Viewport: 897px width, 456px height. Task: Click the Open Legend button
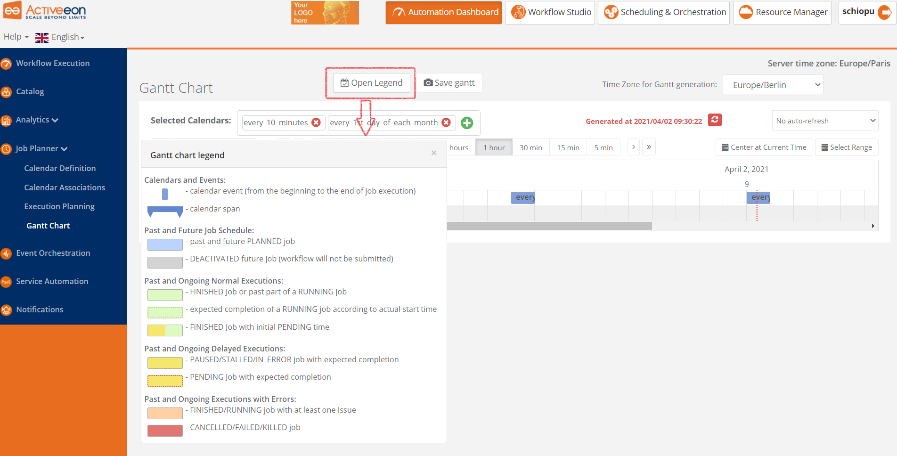371,83
